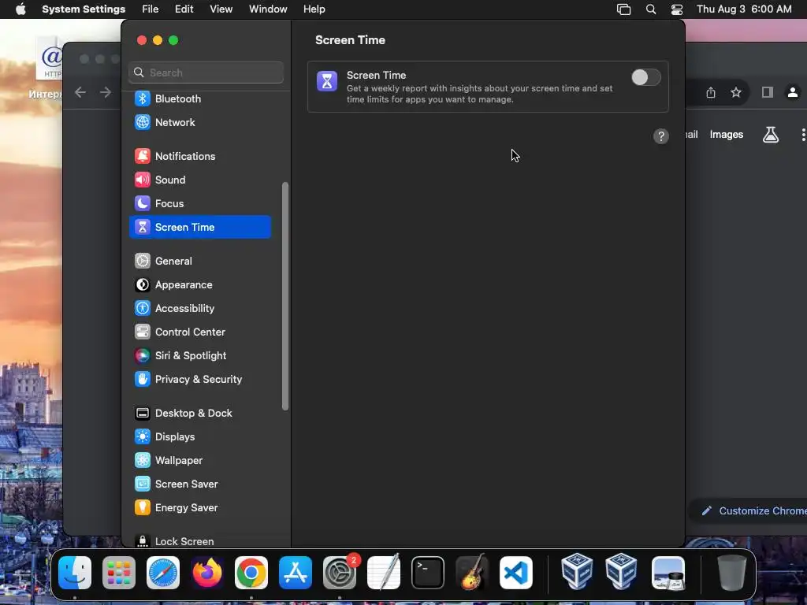
Task: Open Wallpaper settings
Action: tap(200, 461)
